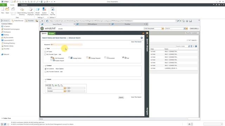Click the help icon in Advanced Search panel
Screen dimensions: 225x126
(x=142, y=38)
